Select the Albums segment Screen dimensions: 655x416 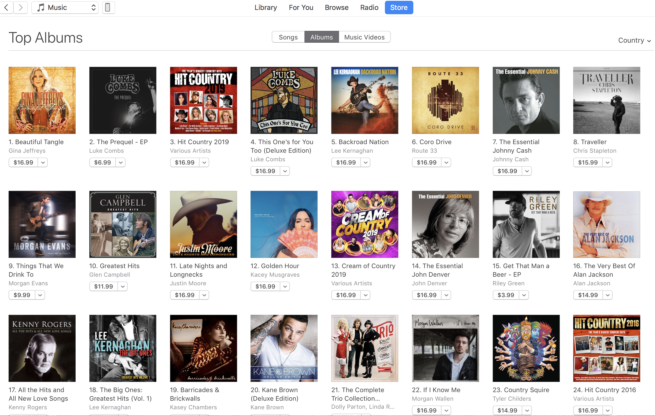[322, 37]
